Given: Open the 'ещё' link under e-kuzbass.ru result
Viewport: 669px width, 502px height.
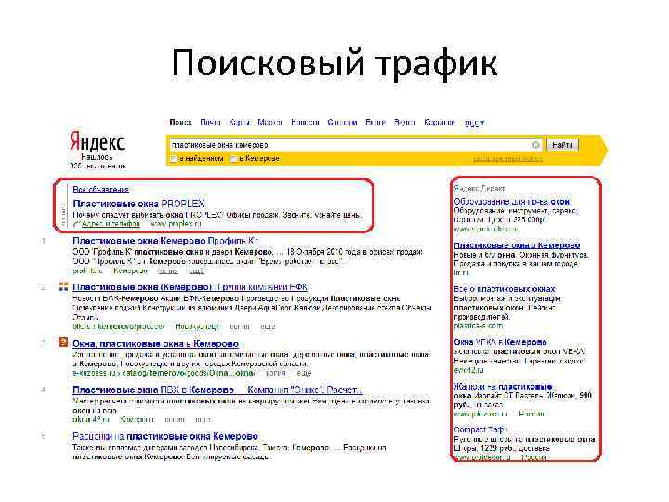Looking at the screenshot, I should point(304,373).
